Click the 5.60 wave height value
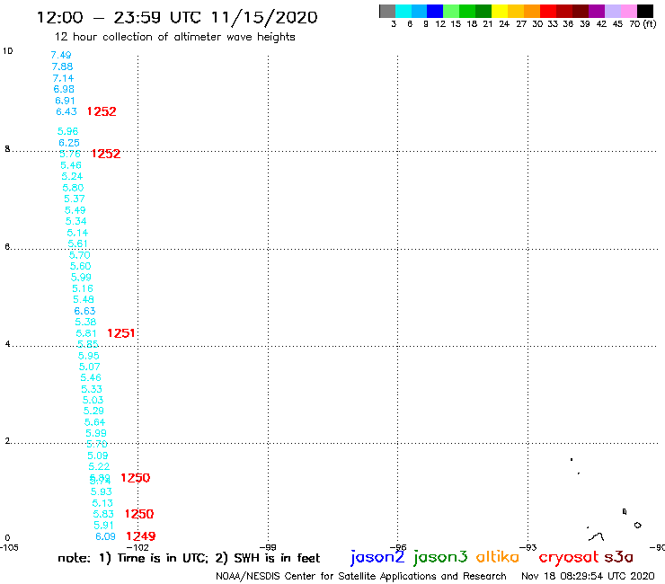Image resolution: width=665 pixels, height=584 pixels. point(81,266)
